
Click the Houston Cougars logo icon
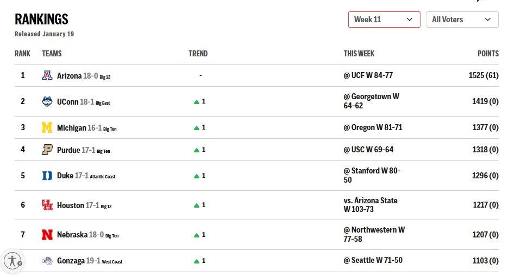pyautogui.click(x=47, y=205)
